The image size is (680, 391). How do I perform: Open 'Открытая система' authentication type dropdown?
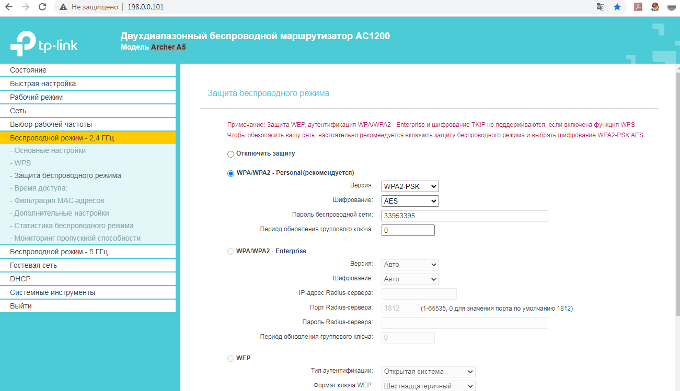coord(429,372)
